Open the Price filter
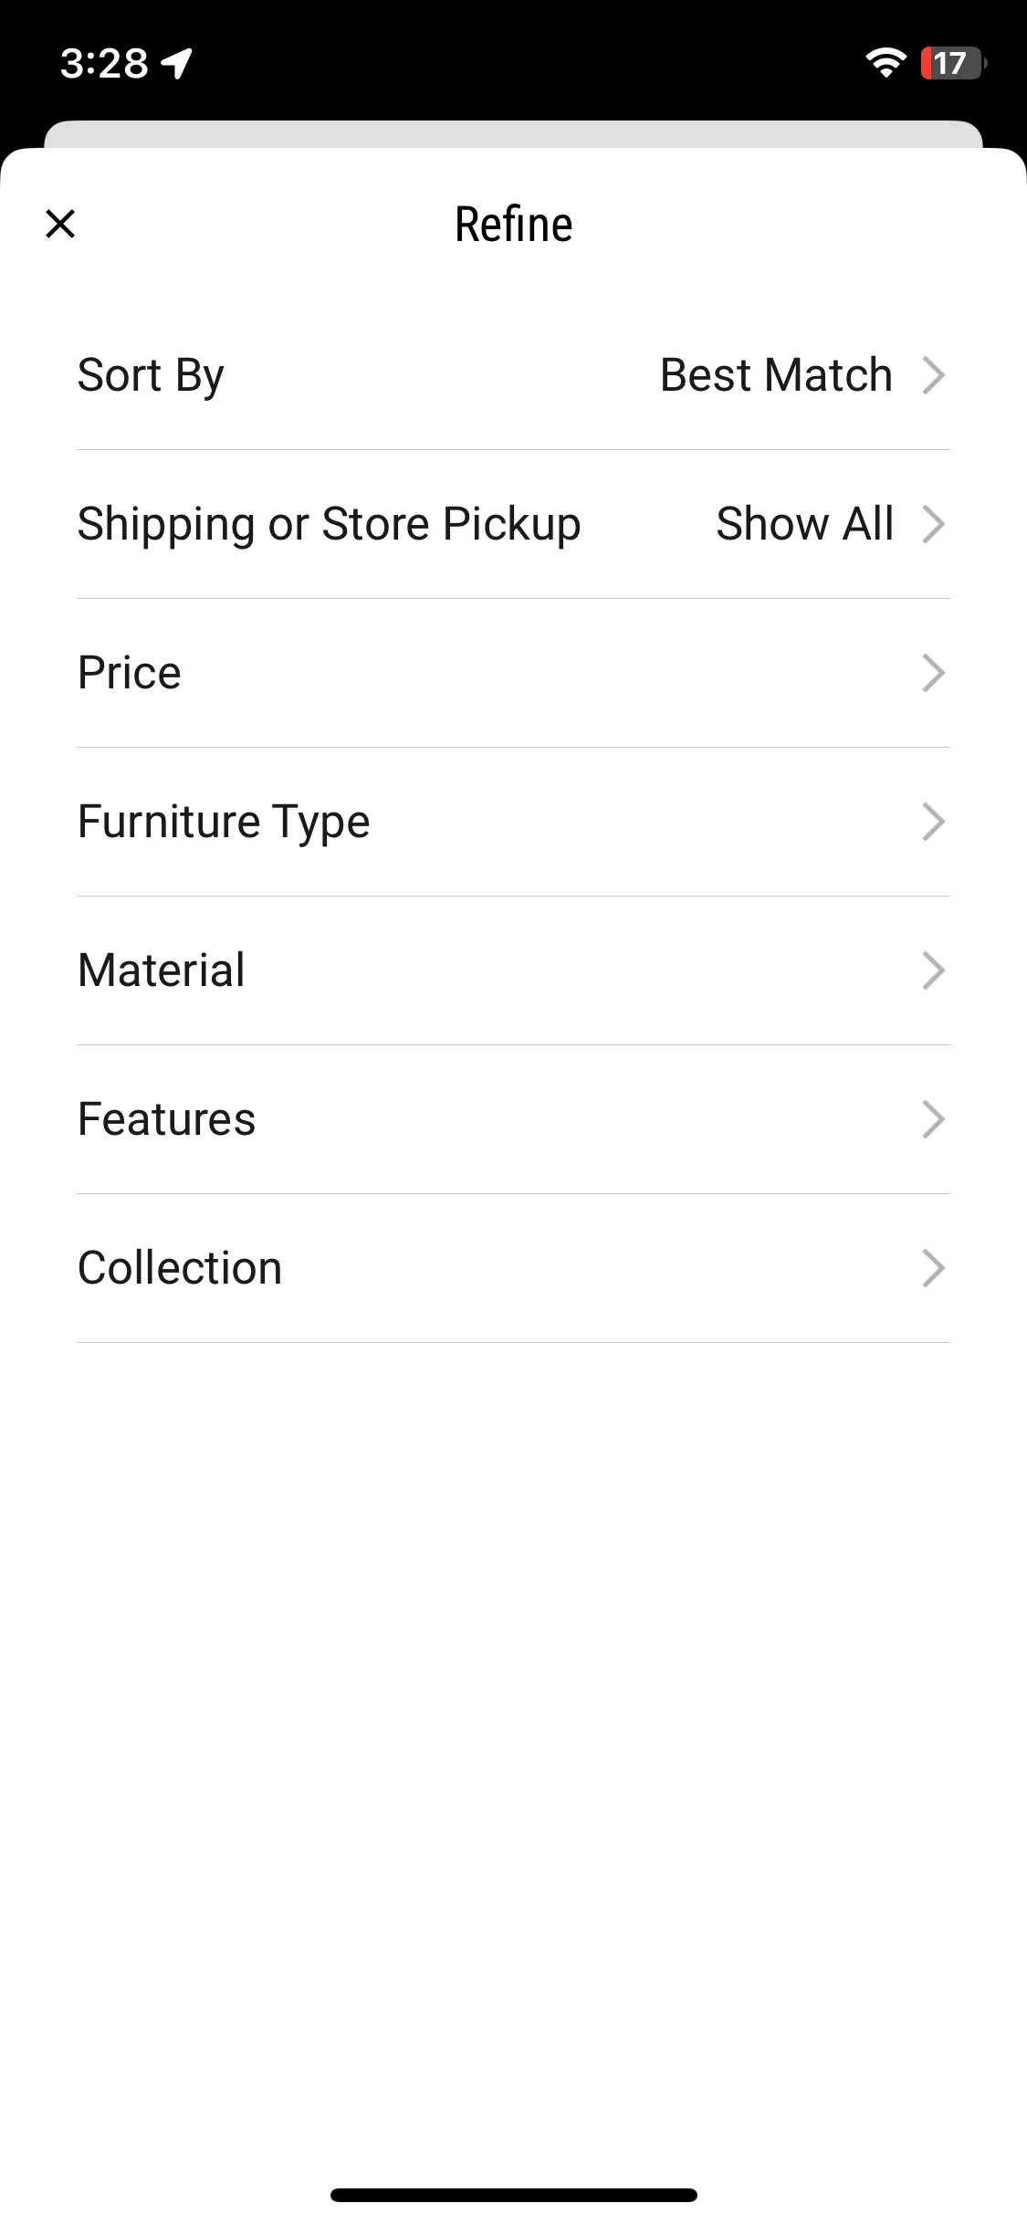Viewport: 1027px width, 2224px height. pyautogui.click(x=513, y=673)
